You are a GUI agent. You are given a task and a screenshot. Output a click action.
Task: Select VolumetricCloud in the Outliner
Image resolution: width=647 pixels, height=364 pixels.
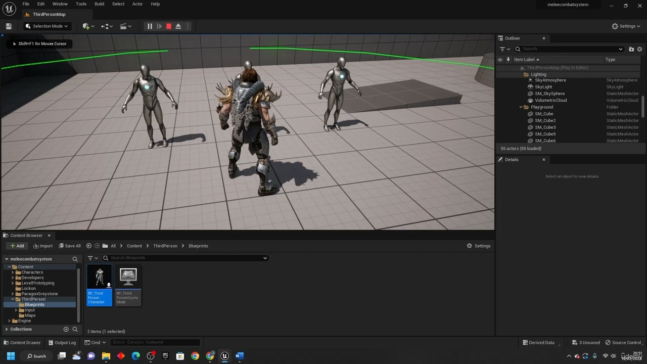[x=550, y=100]
